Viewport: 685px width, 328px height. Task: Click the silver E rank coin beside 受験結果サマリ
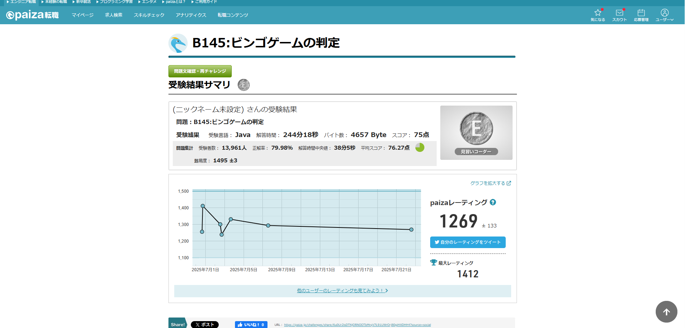click(x=244, y=85)
